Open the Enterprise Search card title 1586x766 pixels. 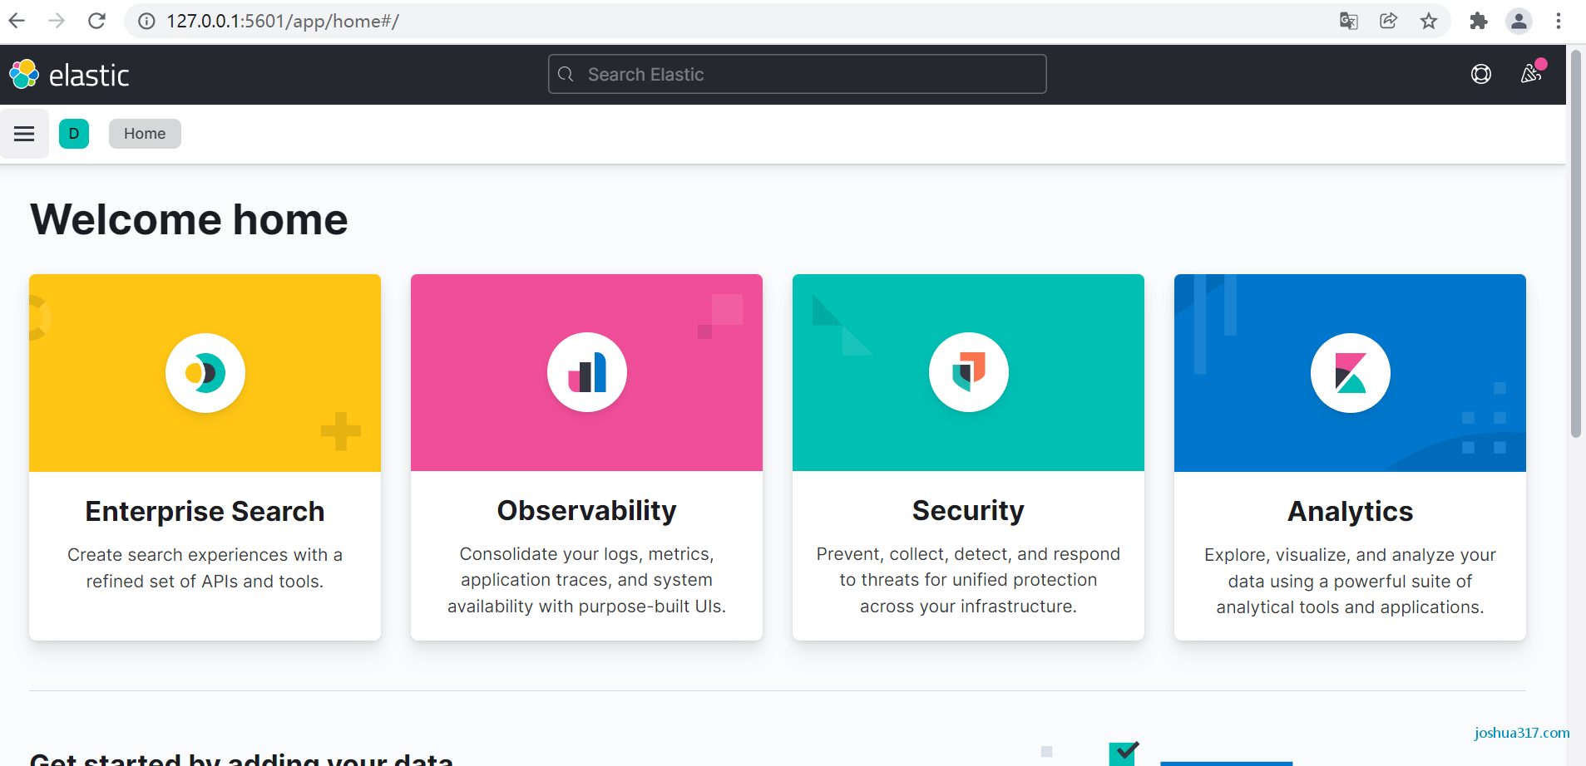tap(205, 511)
